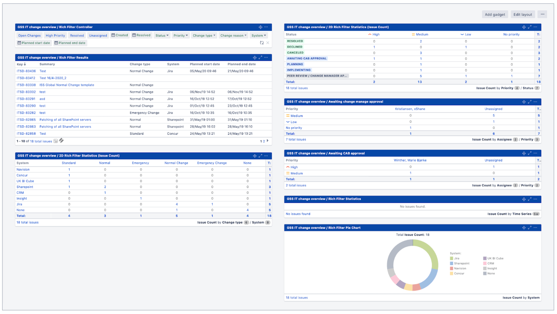
Task: Toggle the Unassigned quick filter
Action: [98, 35]
